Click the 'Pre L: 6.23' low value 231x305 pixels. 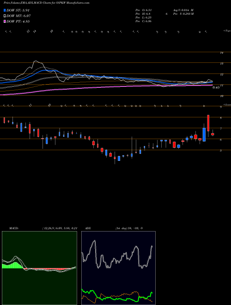click(144, 18)
